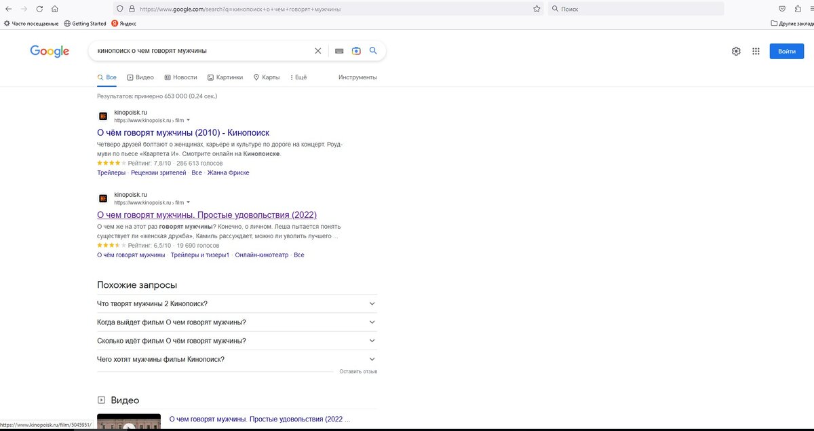Click the Google logo
Viewport: 814px width, 431px height.
[x=50, y=51]
